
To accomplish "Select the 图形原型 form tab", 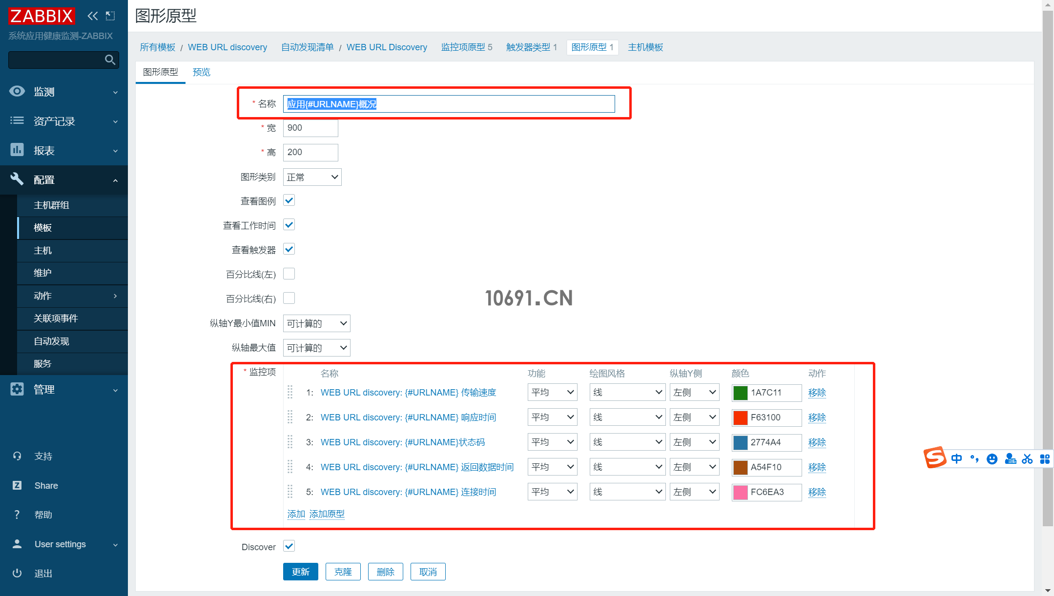I will pos(161,72).
